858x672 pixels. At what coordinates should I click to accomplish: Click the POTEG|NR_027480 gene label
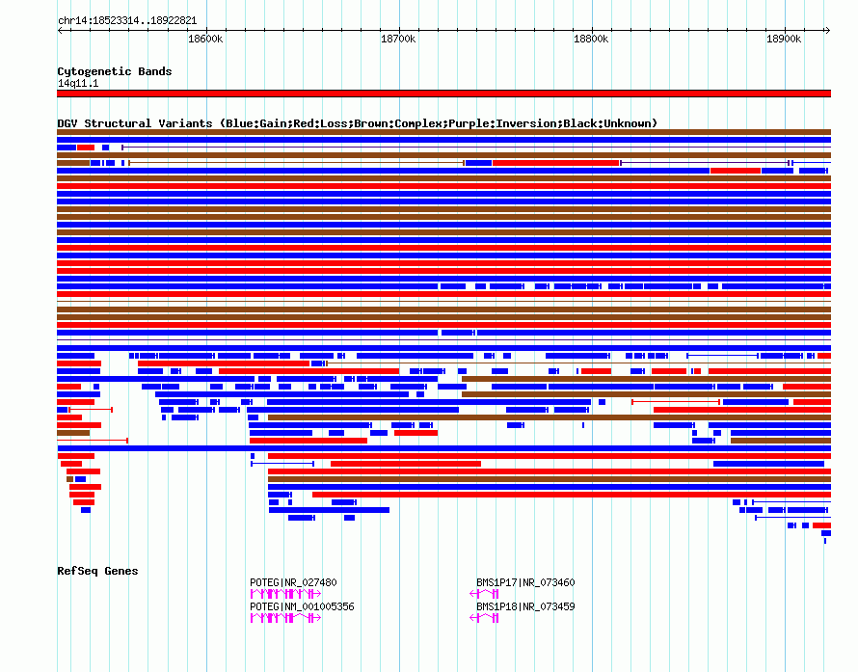293,582
